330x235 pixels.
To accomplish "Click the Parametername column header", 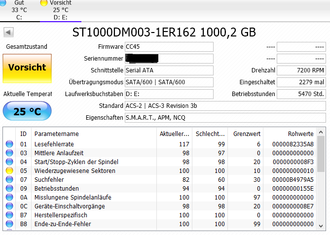I will pyautogui.click(x=94, y=134).
